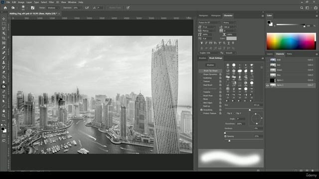
Task: Click the brush Size value field
Action: tap(258, 105)
